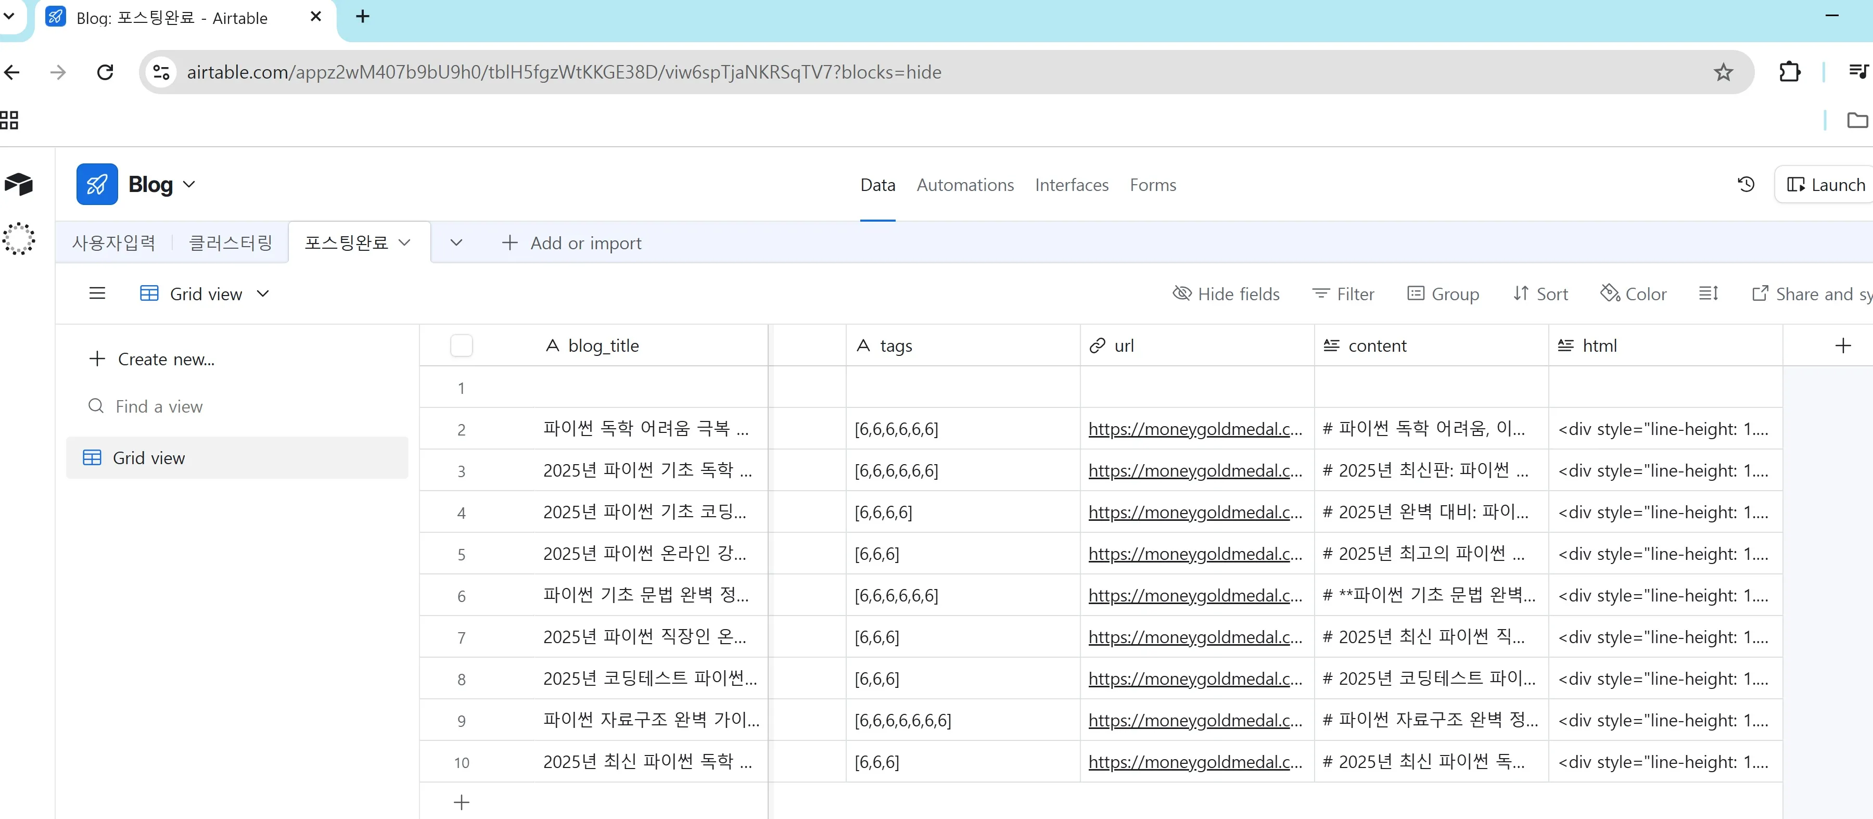Open browser extensions puzzle icon
The height and width of the screenshot is (819, 1873).
pos(1789,72)
